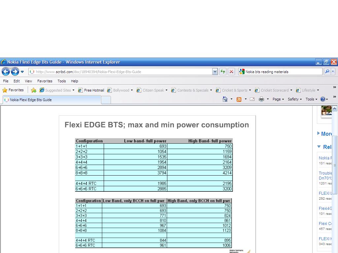Click the Add to Favorites Bar star icon
The width and height of the screenshot is (338, 253).
34,90
